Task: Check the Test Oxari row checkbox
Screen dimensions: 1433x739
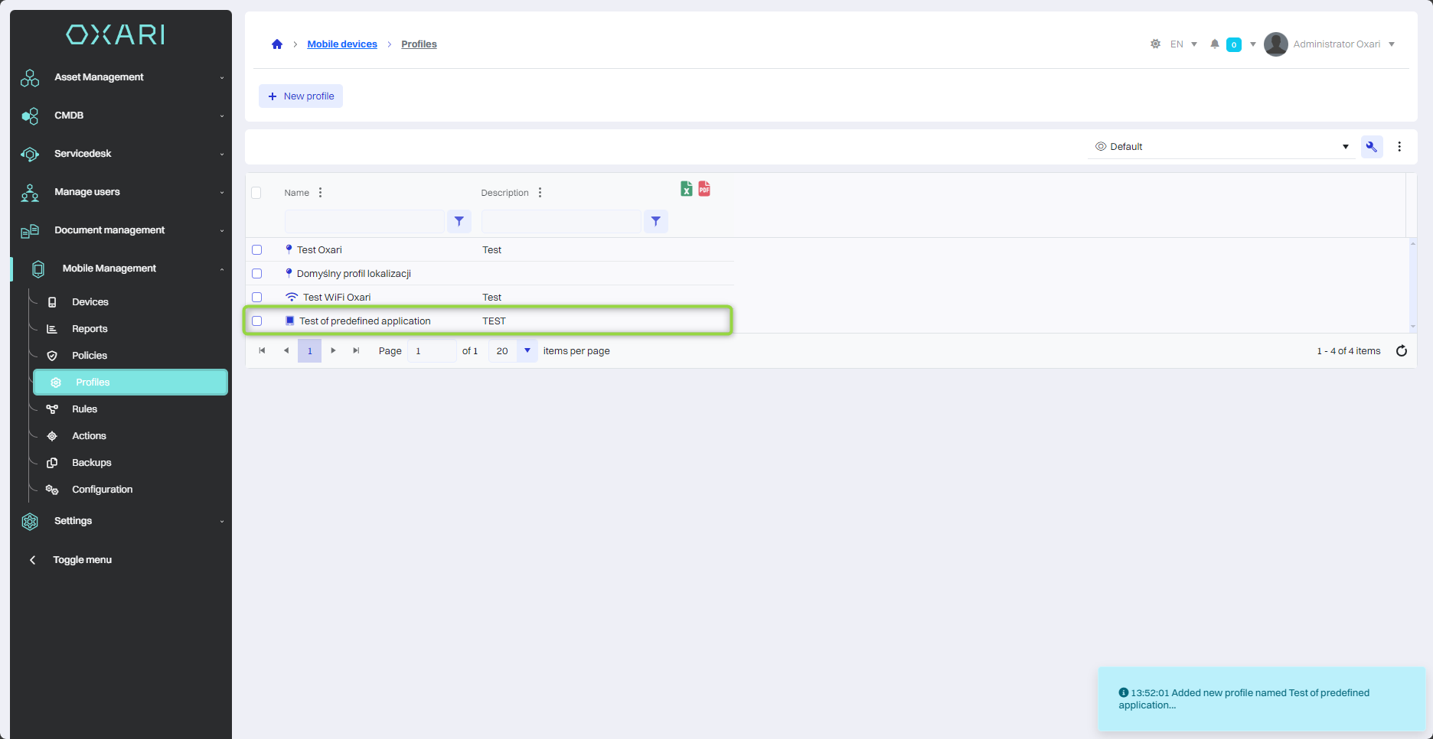Action: tap(257, 250)
